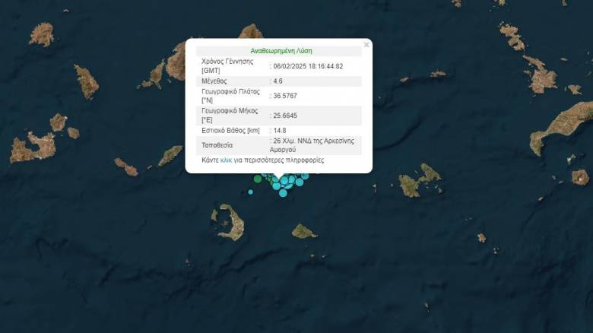This screenshot has height=333, width=593.
Task: Click Milos island on the left side
Action: pyautogui.click(x=32, y=146)
